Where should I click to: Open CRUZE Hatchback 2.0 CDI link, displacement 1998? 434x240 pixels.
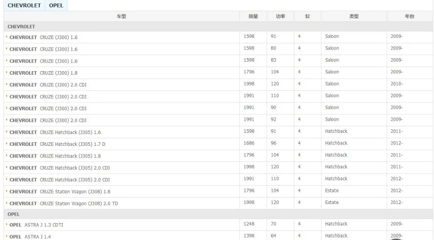tap(59, 168)
